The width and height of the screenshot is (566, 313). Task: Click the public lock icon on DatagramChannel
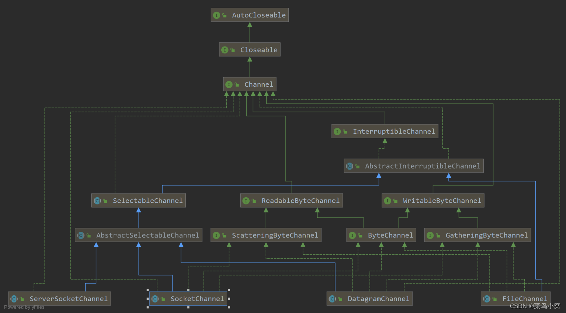coord(340,299)
